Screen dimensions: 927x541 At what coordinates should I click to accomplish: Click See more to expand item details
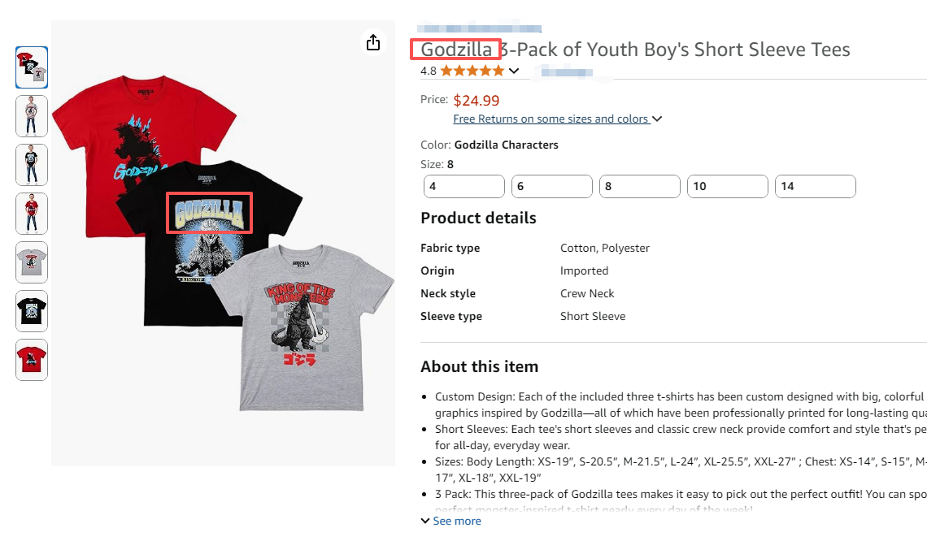pyautogui.click(x=451, y=521)
